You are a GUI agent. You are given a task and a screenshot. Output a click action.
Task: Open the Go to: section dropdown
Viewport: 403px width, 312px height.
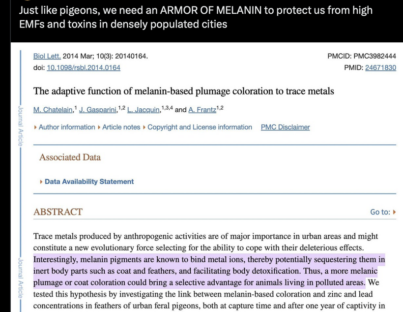coord(383,212)
